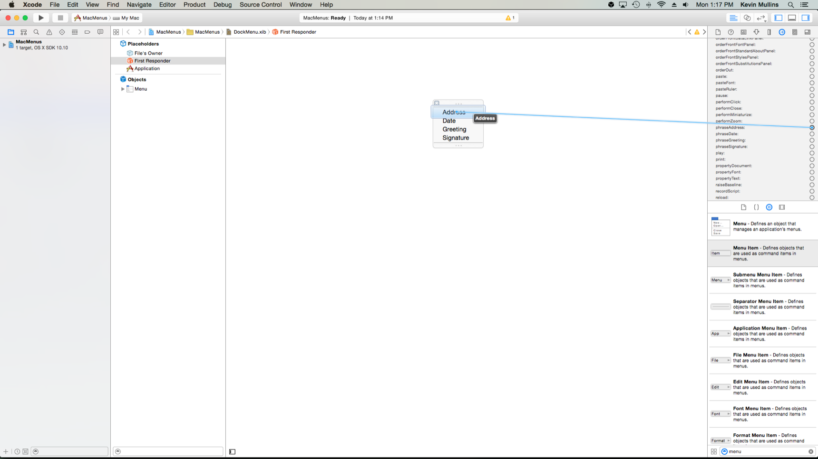The image size is (818, 459).
Task: Open the Symbol navigator hierarchy icon
Action: pos(23,32)
